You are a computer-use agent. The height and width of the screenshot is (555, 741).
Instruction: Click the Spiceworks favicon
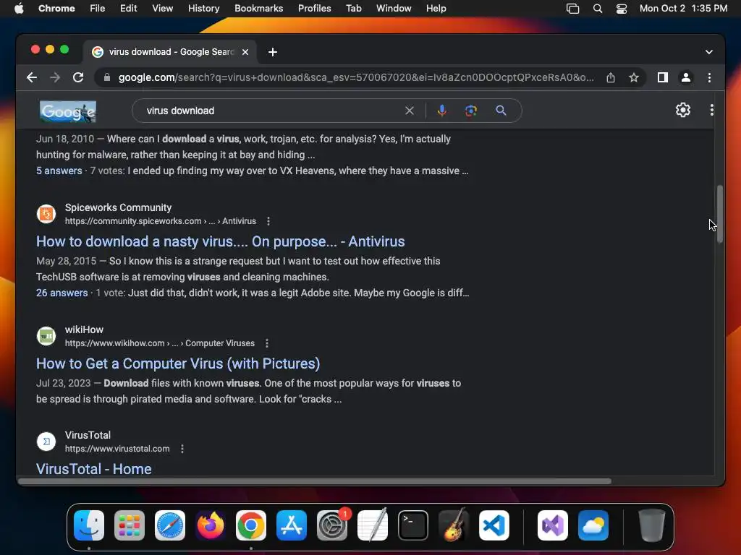point(46,214)
